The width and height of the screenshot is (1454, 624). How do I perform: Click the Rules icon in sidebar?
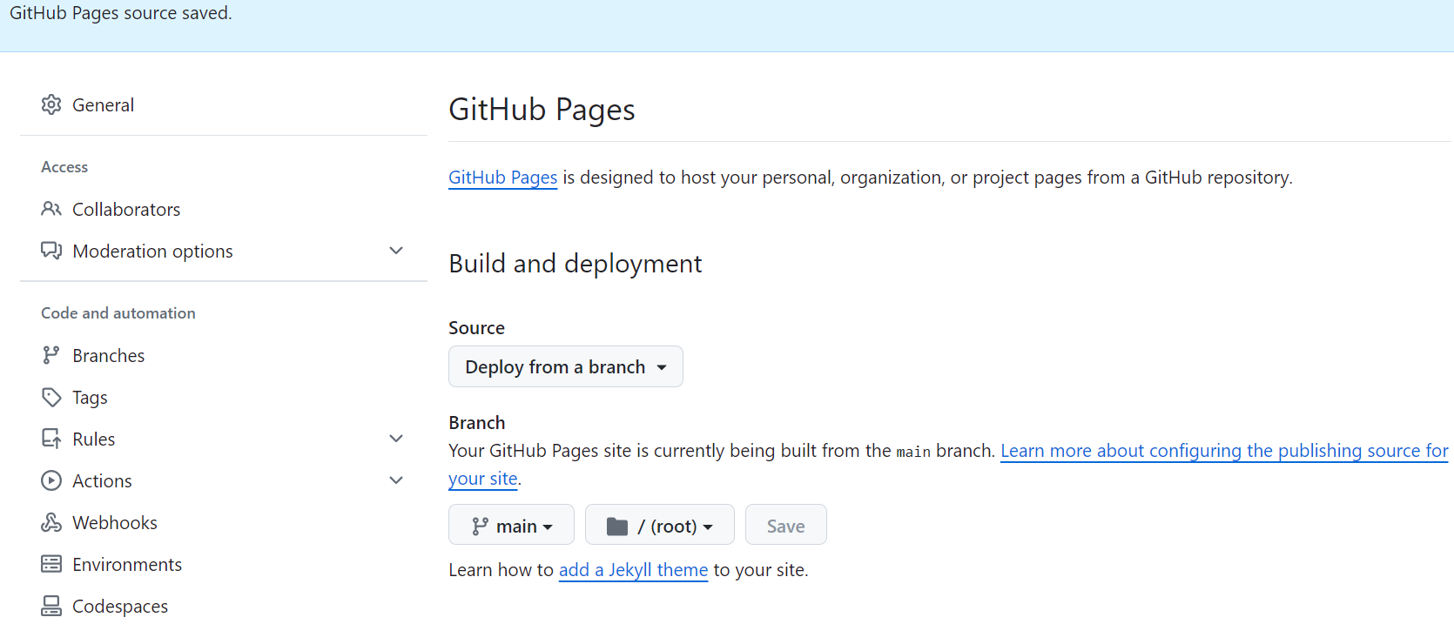51,439
